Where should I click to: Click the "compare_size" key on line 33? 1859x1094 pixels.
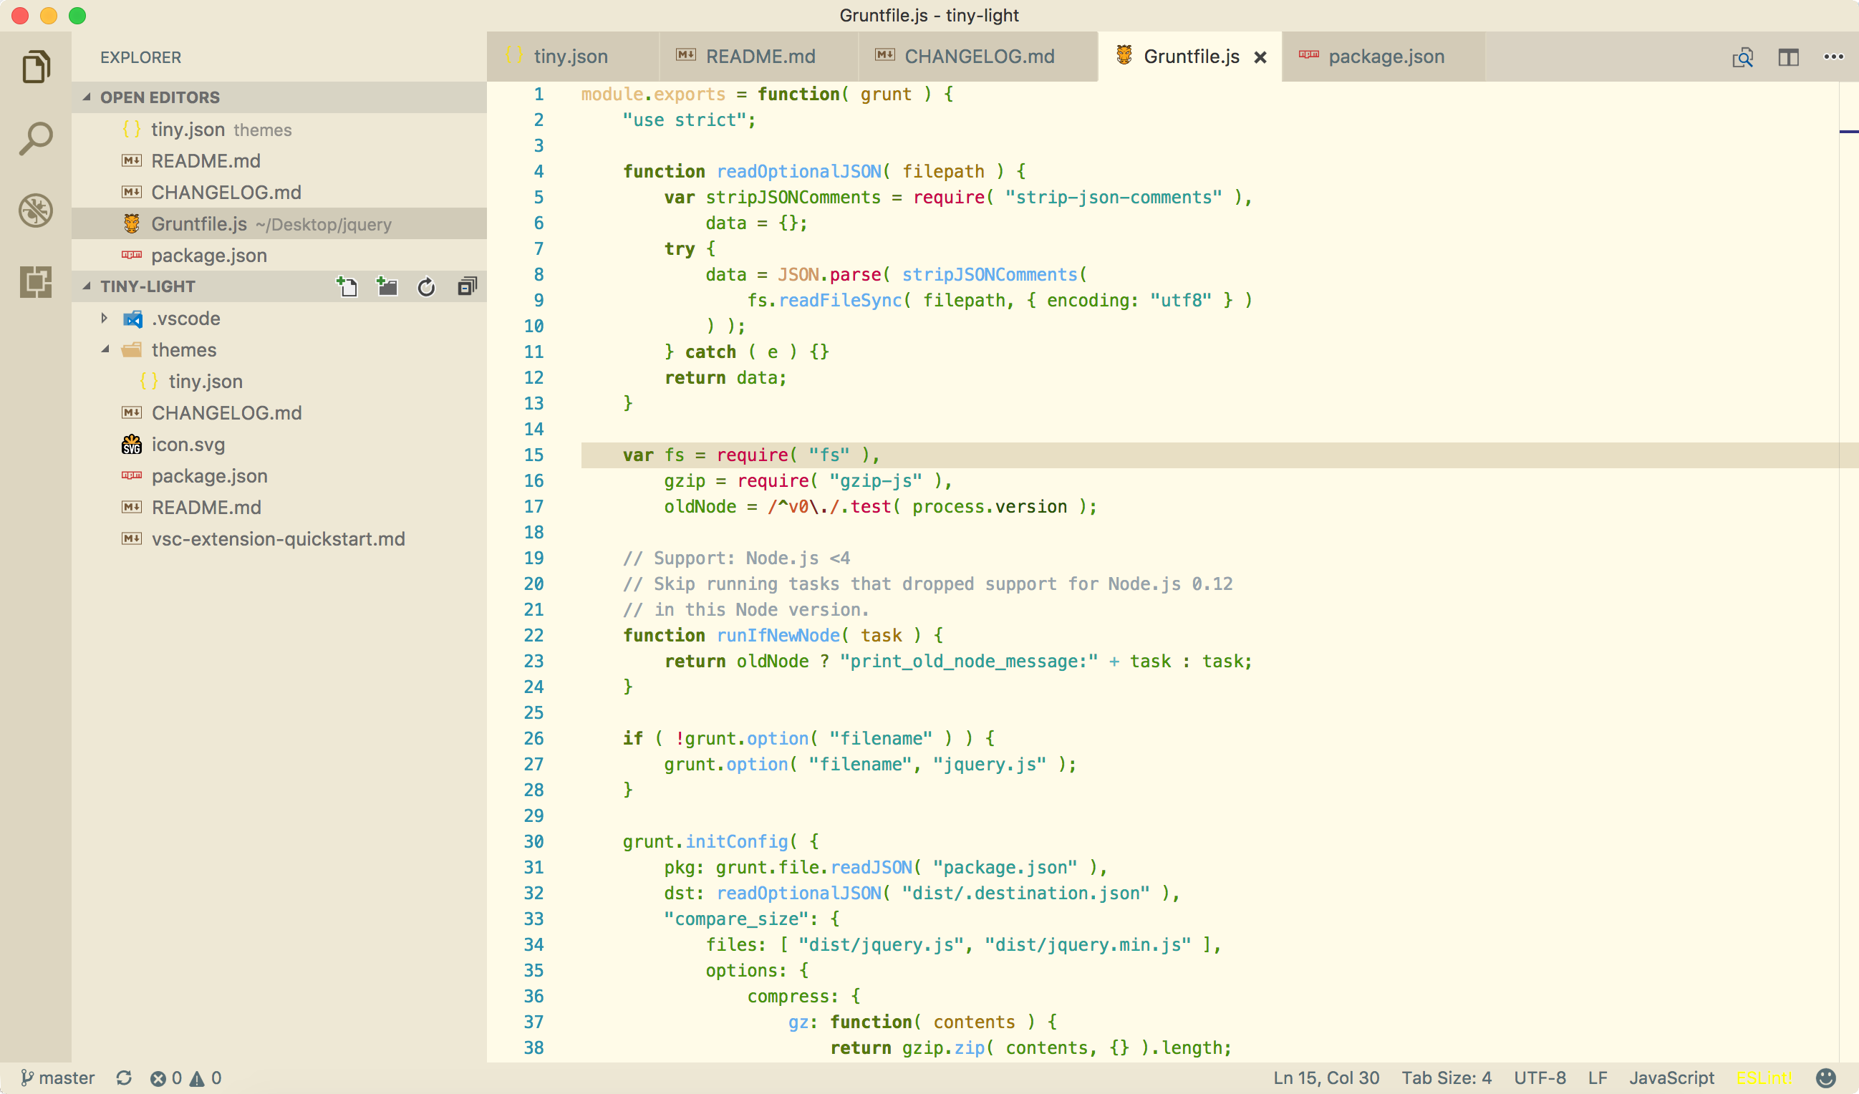pyautogui.click(x=737, y=919)
